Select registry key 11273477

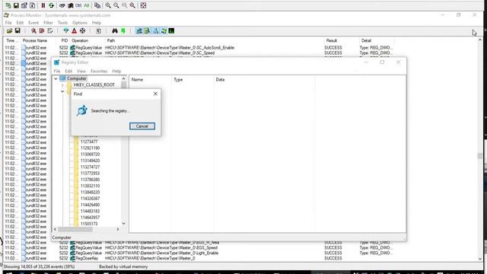89,142
